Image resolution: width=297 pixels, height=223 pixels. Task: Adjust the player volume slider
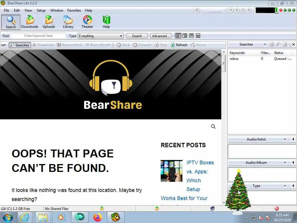click(212, 11)
